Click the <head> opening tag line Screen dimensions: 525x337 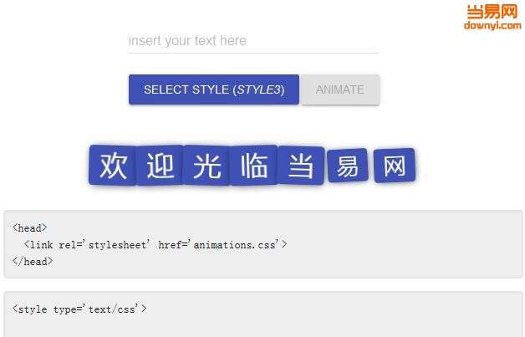pyautogui.click(x=29, y=228)
